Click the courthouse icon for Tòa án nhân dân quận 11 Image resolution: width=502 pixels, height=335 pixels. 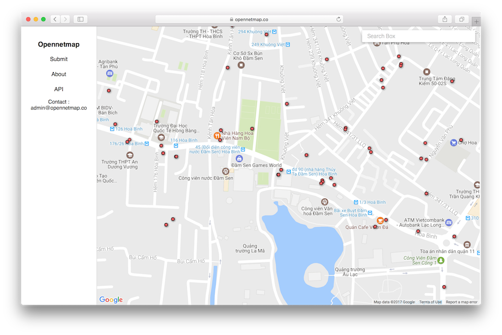[x=467, y=244]
